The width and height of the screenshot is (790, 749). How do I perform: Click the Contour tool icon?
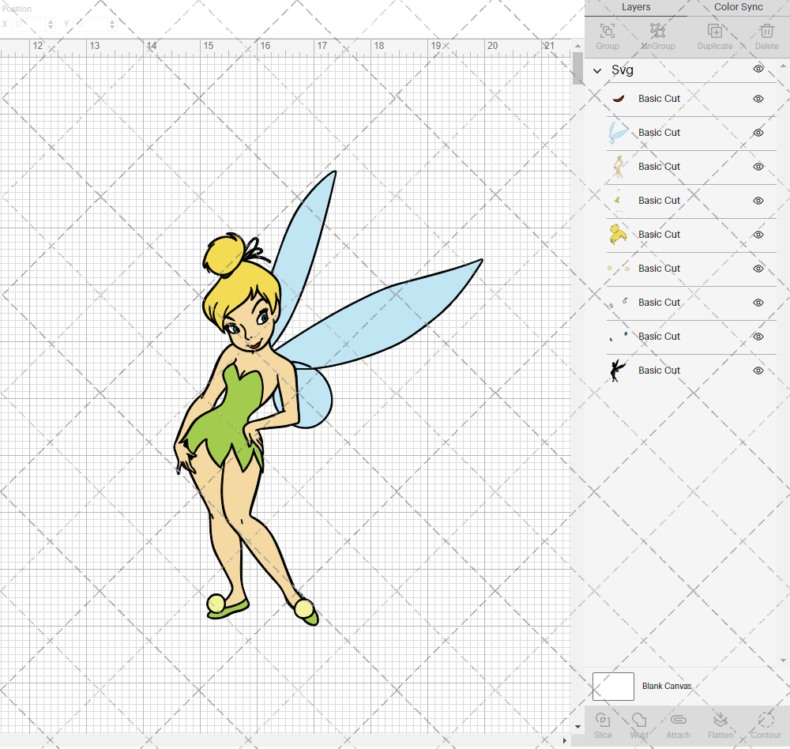click(x=766, y=720)
